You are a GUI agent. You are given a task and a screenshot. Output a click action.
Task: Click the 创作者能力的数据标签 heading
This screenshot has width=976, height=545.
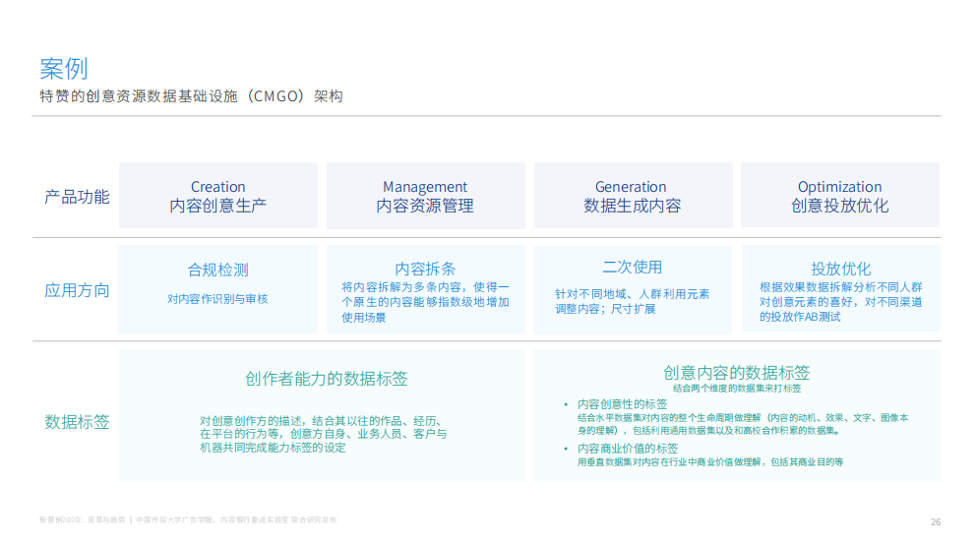pyautogui.click(x=327, y=378)
